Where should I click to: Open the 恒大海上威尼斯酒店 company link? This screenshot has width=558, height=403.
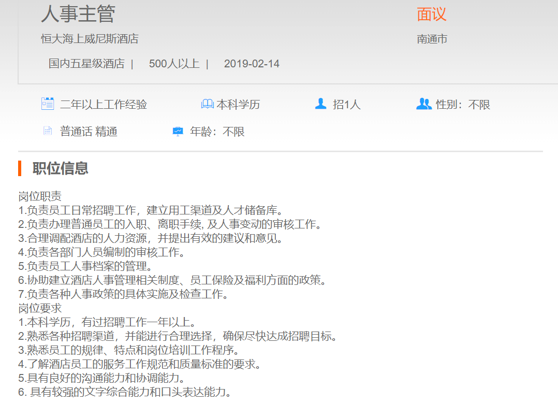click(90, 39)
